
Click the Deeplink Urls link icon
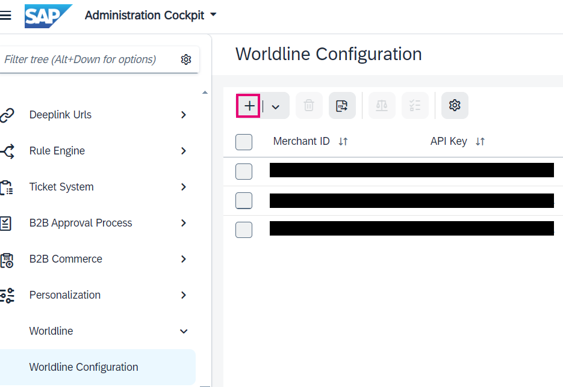pyautogui.click(x=7, y=115)
